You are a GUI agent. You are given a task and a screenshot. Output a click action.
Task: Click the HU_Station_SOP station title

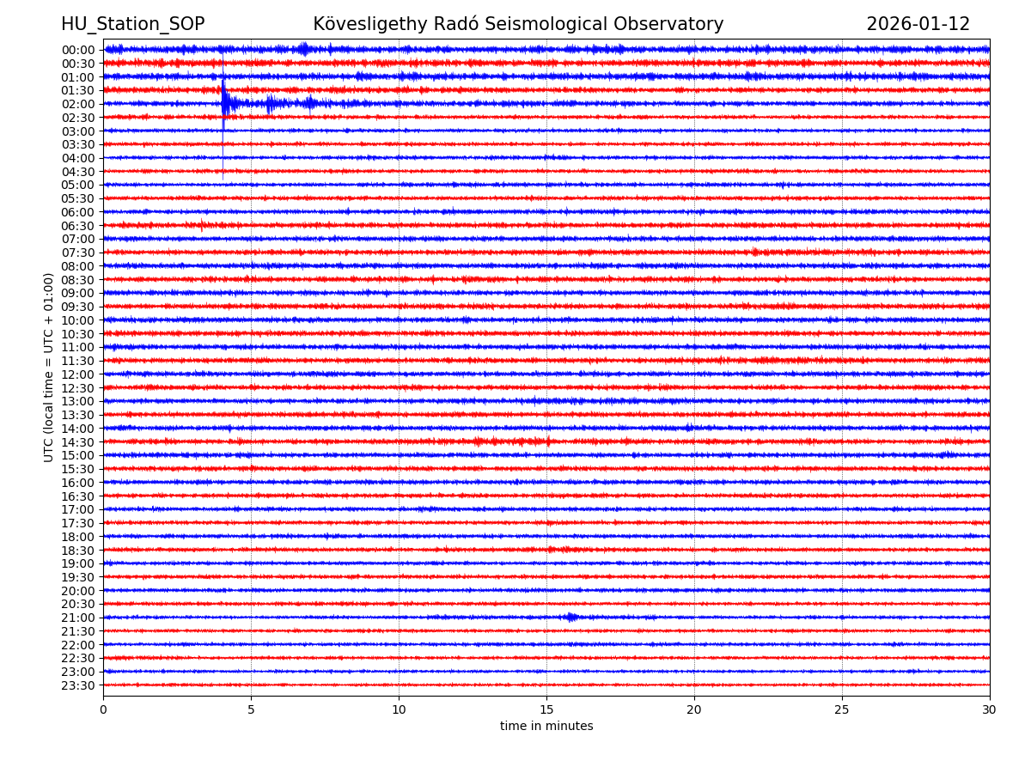[132, 24]
